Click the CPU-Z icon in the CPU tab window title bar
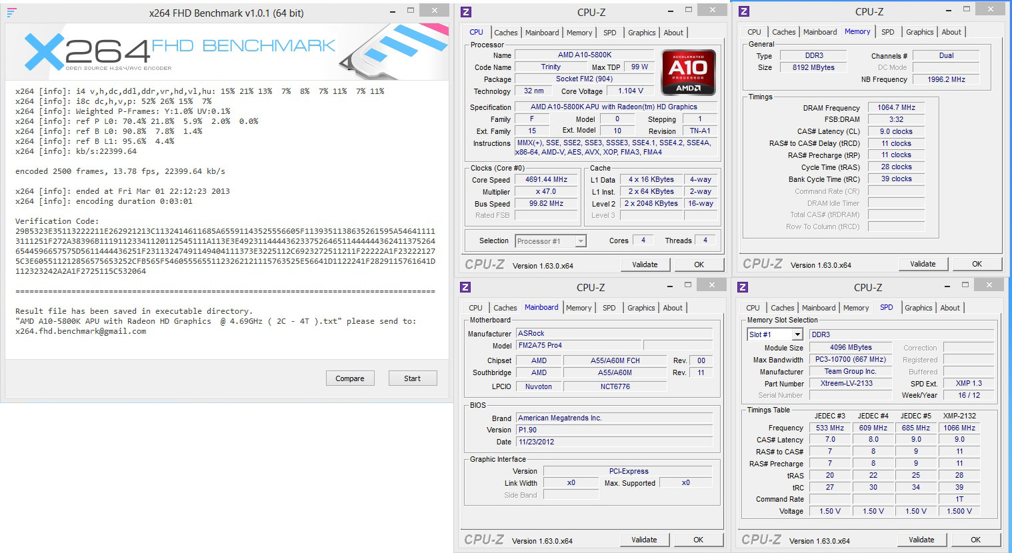The width and height of the screenshot is (1012, 553). coord(466,12)
